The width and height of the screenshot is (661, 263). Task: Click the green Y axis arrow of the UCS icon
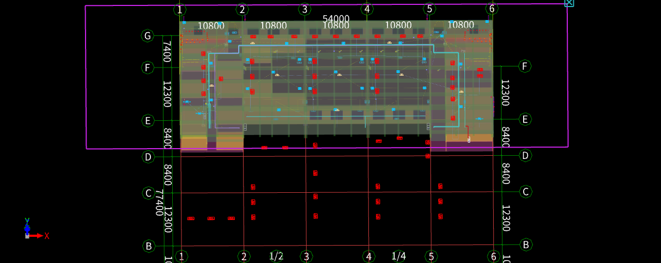(x=27, y=225)
